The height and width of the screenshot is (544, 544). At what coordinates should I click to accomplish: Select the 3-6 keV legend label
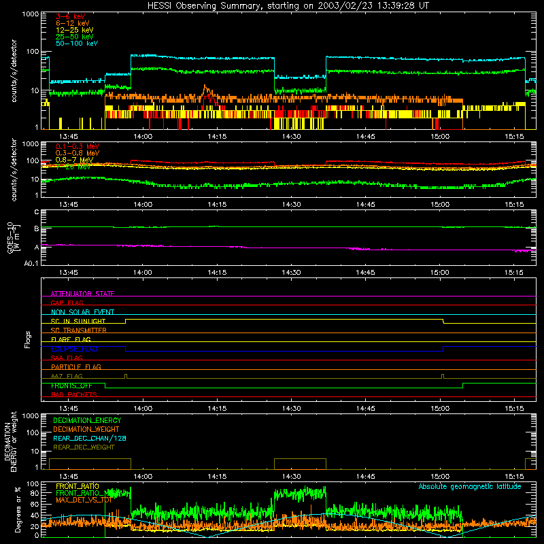pyautogui.click(x=71, y=16)
